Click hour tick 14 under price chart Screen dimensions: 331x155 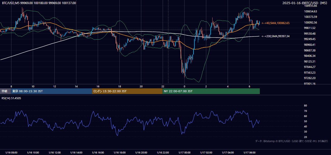click(76, 86)
